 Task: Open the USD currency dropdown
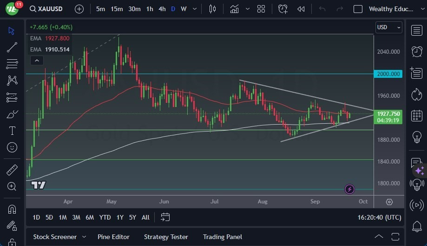[388, 27]
